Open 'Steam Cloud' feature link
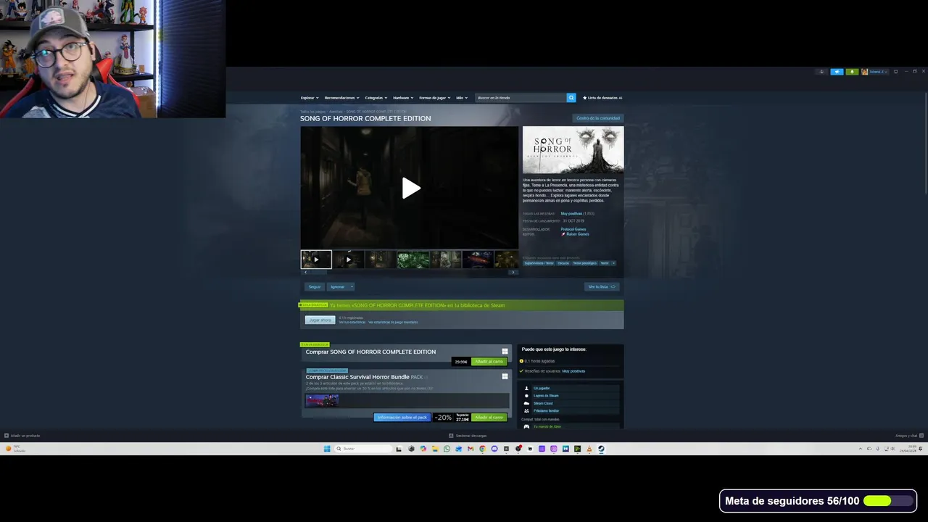Image resolution: width=928 pixels, height=522 pixels. pyautogui.click(x=543, y=403)
